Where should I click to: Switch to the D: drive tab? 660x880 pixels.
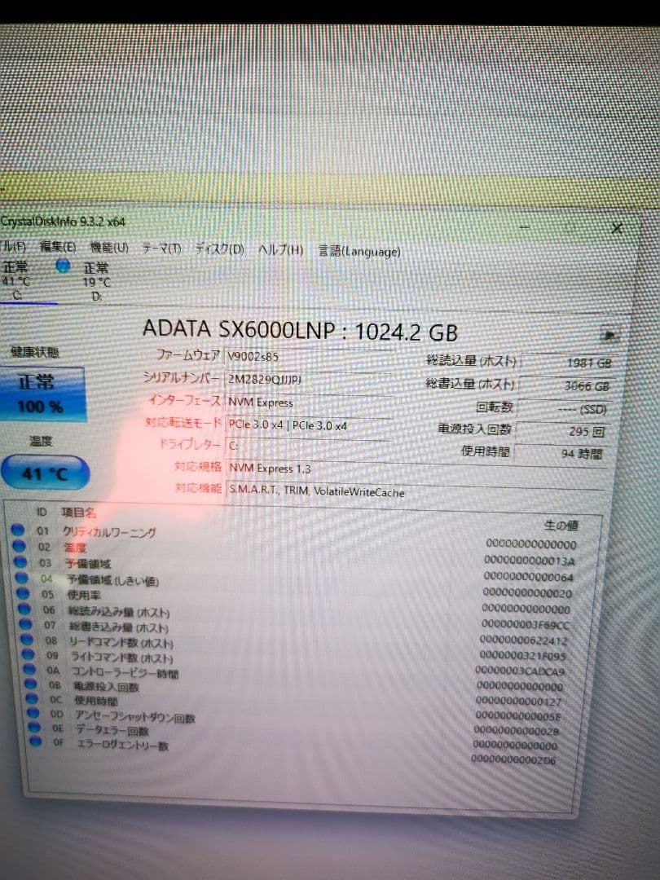(98, 281)
